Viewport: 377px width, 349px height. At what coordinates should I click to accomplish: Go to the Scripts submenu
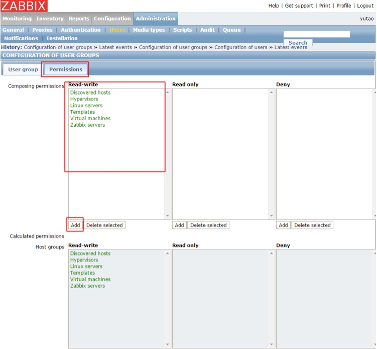183,30
